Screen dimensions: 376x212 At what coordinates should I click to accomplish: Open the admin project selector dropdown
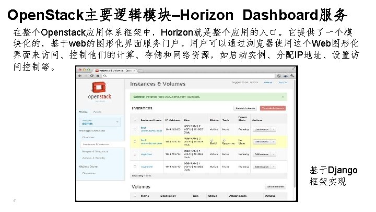100,122
